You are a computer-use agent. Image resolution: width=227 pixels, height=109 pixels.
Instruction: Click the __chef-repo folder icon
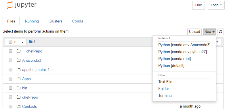click(x=18, y=51)
